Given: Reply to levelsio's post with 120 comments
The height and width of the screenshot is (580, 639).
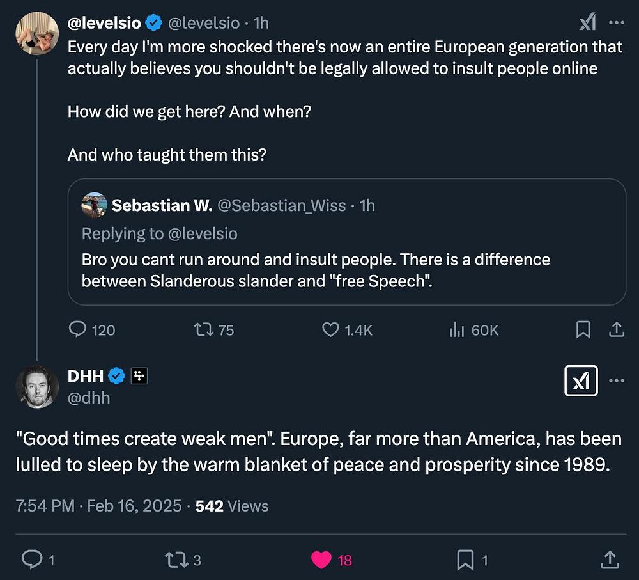Looking at the screenshot, I should (78, 330).
